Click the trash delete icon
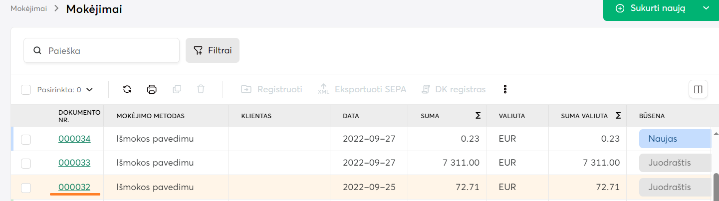 [x=201, y=90]
